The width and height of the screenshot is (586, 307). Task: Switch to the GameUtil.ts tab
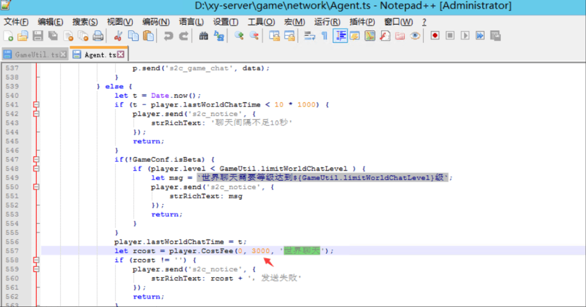pos(36,55)
